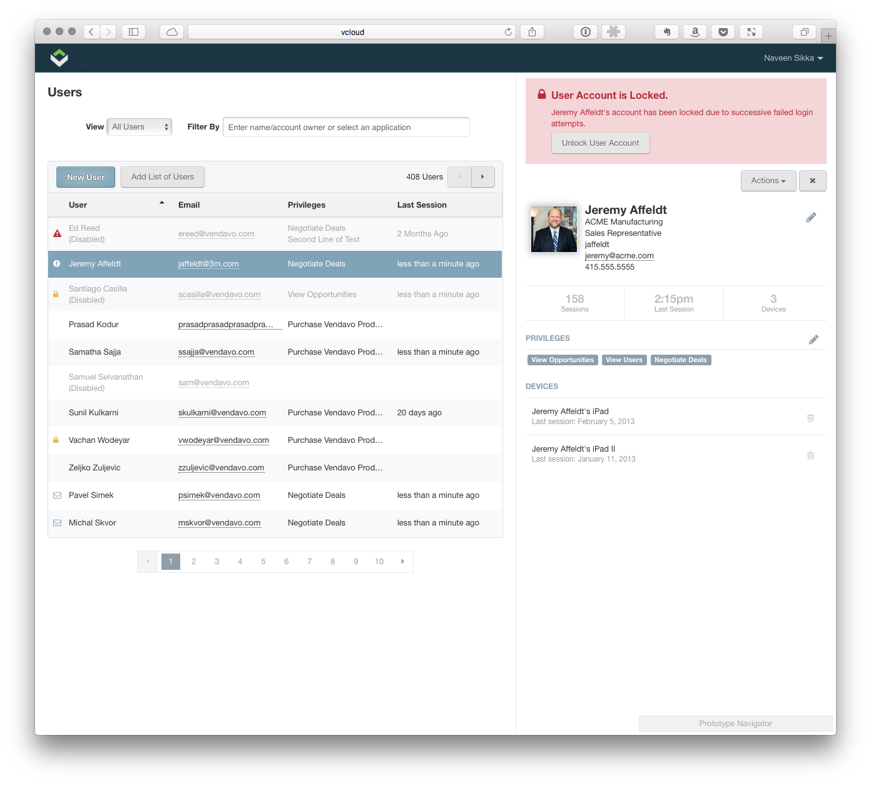
Task: Delete Jeremy Affeldt's iPad II device
Action: click(x=810, y=455)
